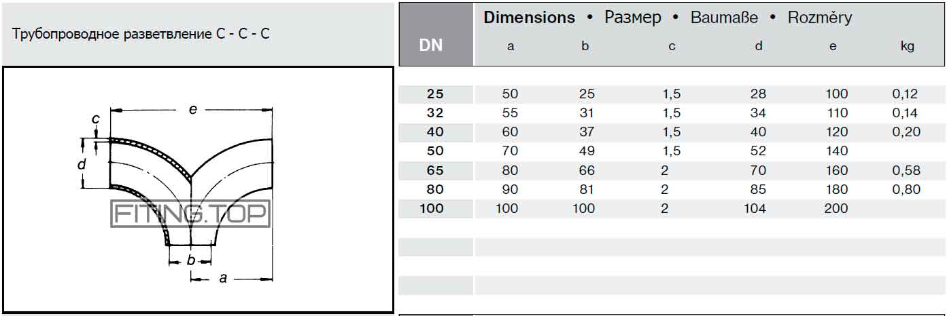Click the "b" dimension label in the drawing

[x=190, y=260]
